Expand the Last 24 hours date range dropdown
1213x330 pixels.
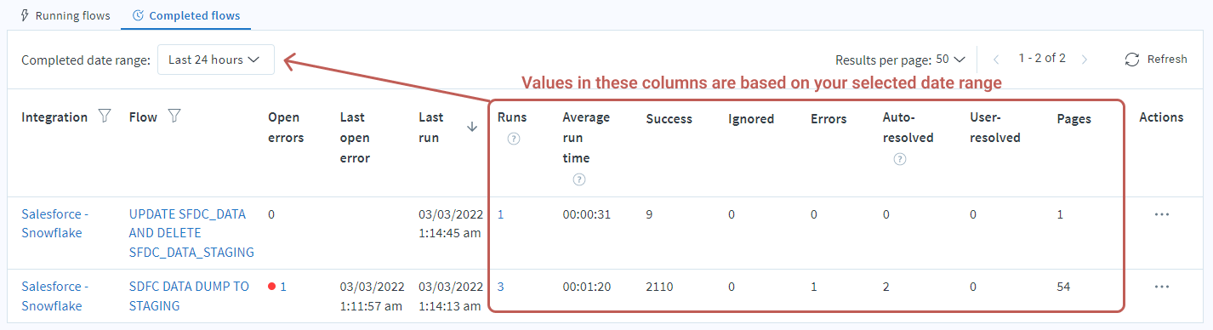point(216,60)
